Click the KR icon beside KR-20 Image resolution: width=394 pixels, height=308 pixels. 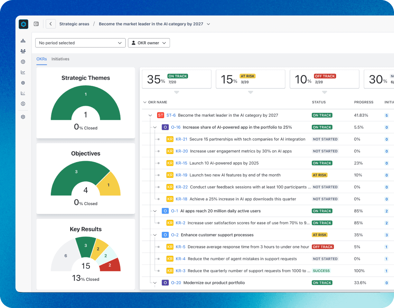[170, 151]
